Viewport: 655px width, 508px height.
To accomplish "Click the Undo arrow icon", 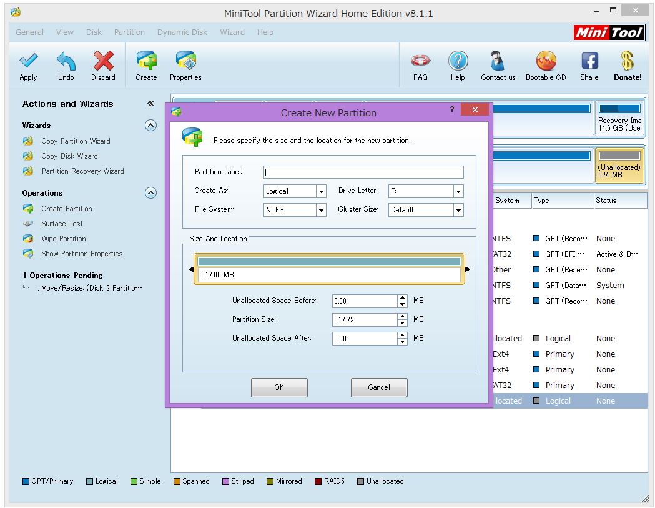I will pos(66,61).
